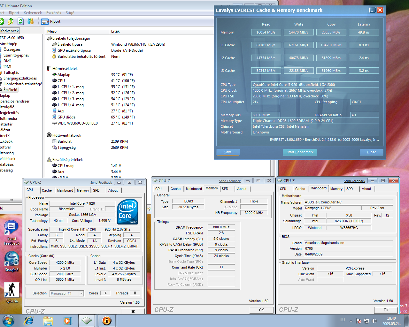Select Túlhajtás in the tree

click(x=11, y=72)
